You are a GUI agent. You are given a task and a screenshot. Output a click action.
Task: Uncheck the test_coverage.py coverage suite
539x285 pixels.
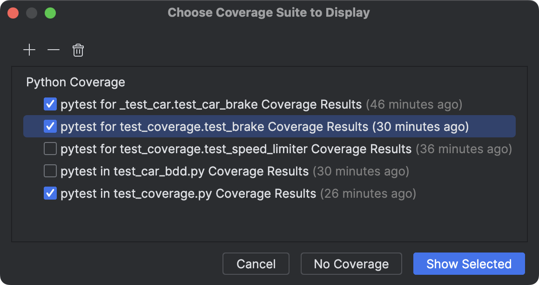pos(50,193)
